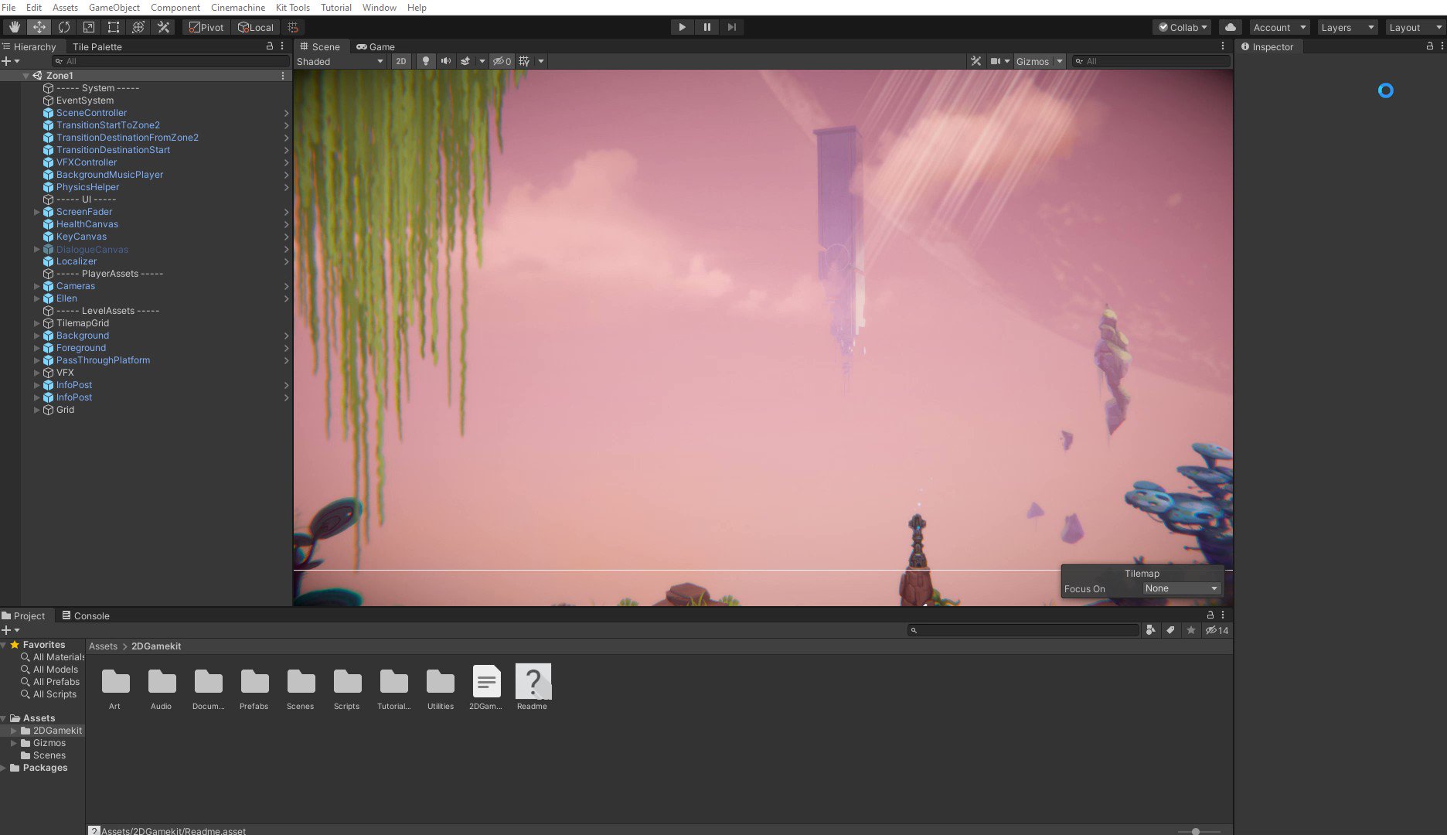Image resolution: width=1447 pixels, height=835 pixels.
Task: Open the Gizmos dropdown arrow
Action: [1059, 61]
